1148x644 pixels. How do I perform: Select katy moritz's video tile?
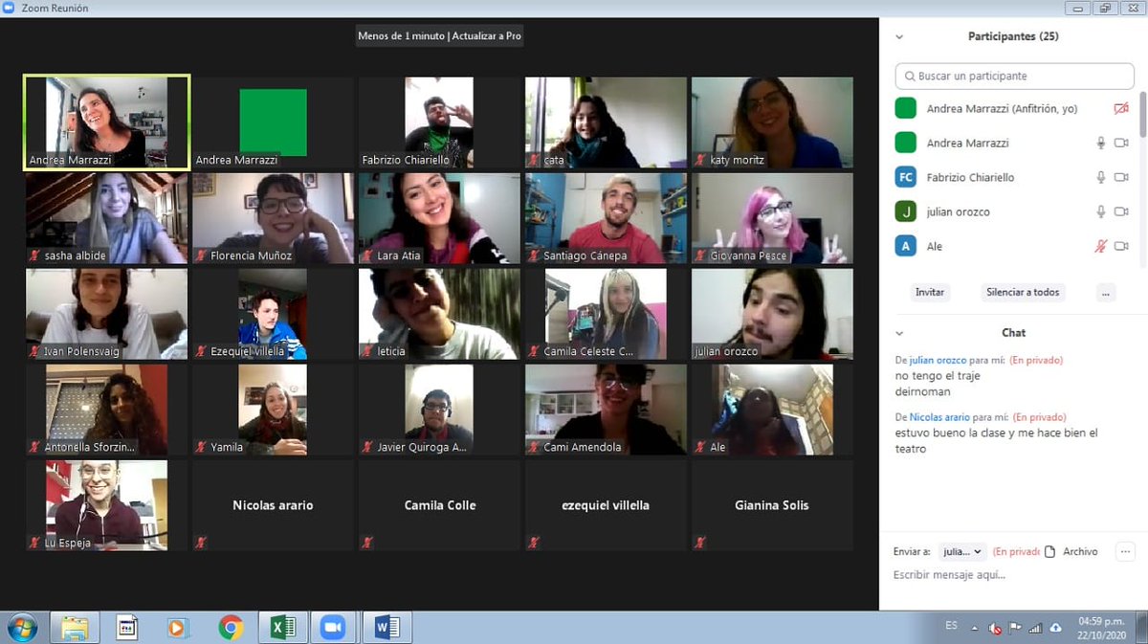[772, 122]
